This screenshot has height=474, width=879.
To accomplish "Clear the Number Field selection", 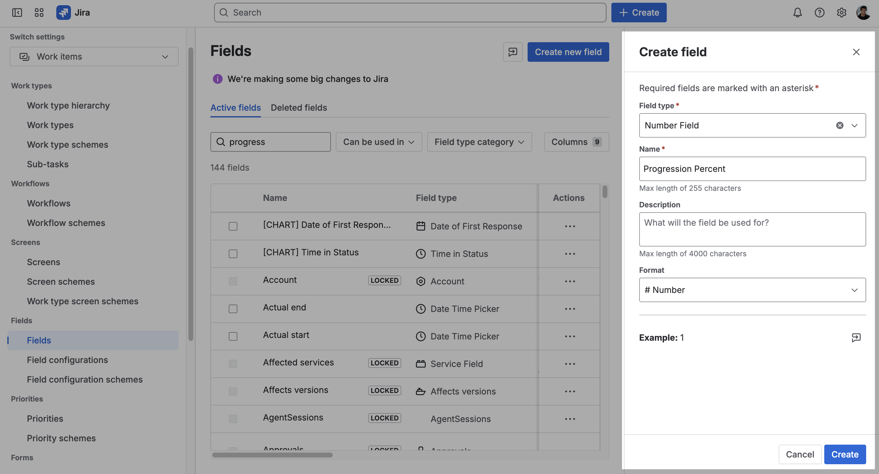I will click(840, 126).
